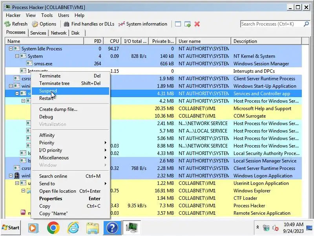The image size is (314, 236).
Task: Click the Refresh toolbar icon
Action: click(x=7, y=24)
